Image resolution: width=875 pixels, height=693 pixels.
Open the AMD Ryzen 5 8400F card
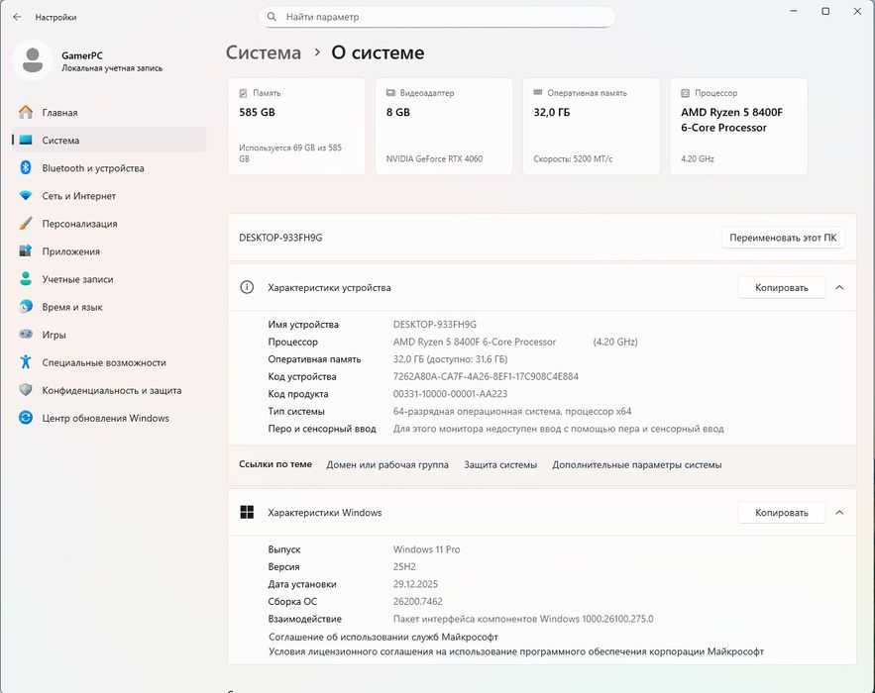coord(738,127)
